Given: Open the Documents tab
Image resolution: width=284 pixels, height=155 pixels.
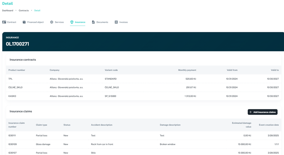Looking at the screenshot, I should click(102, 22).
